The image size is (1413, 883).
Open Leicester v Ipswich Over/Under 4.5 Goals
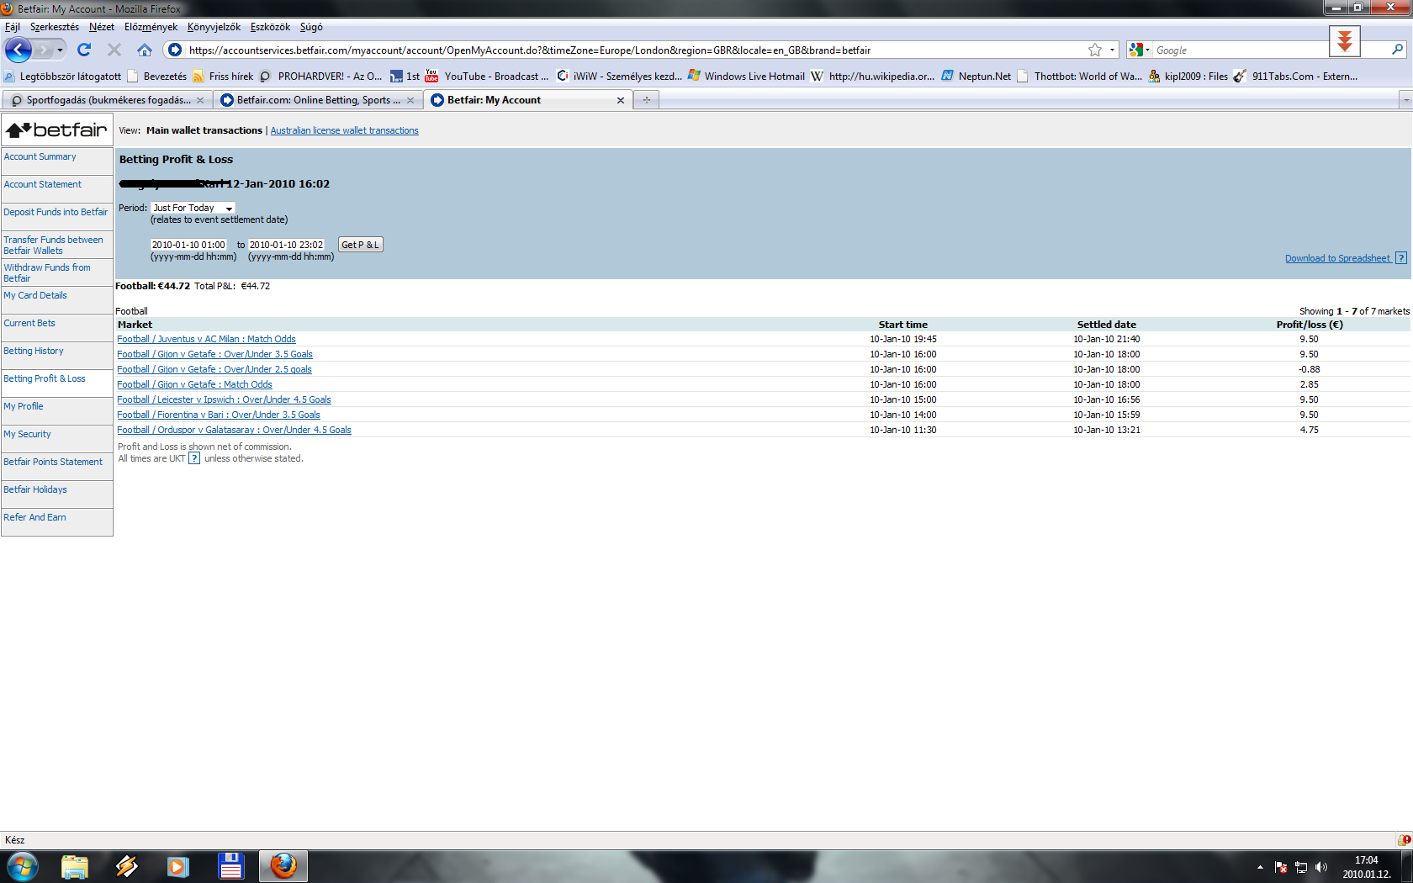point(224,399)
